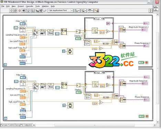Click the top case structure selector arrow
The height and width of the screenshot is (129, 161).
coord(102,19)
